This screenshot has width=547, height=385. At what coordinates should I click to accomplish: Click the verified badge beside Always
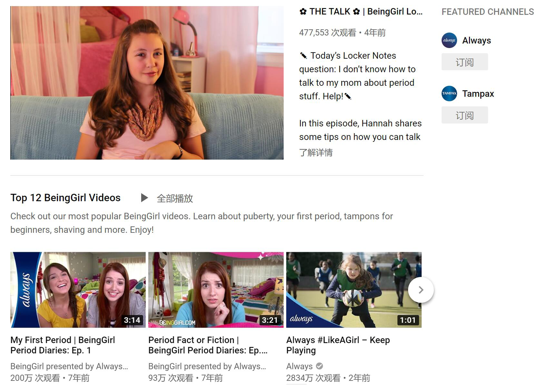pos(319,366)
